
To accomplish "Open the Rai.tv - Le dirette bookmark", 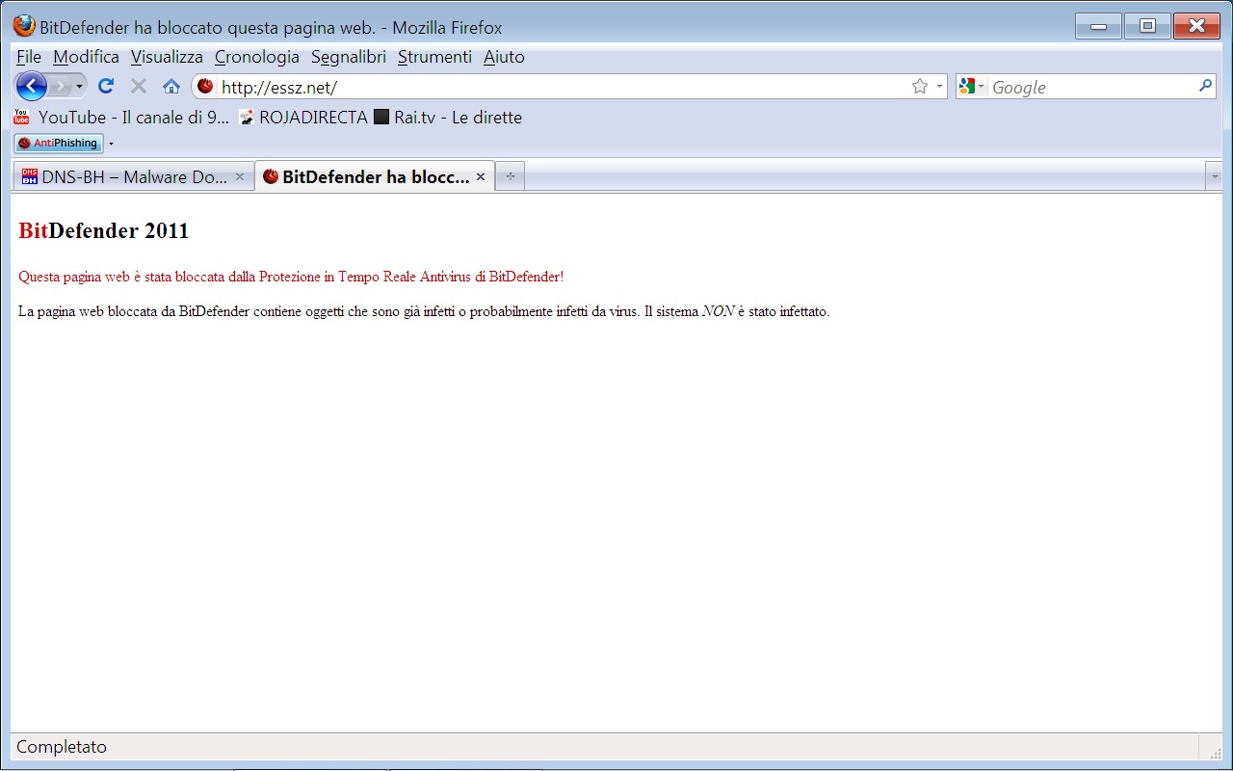I will [x=448, y=118].
